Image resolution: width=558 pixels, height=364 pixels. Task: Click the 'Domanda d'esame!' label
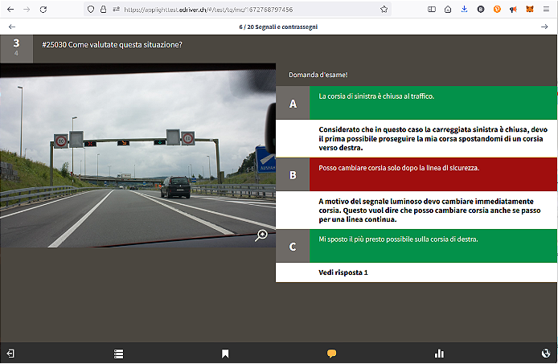(x=318, y=75)
